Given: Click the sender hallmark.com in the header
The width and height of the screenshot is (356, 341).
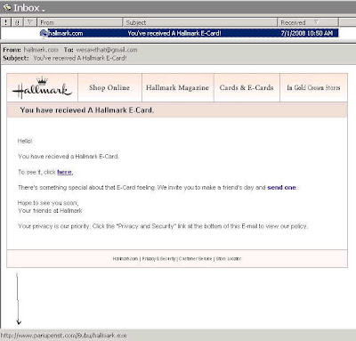Looking at the screenshot, I should [x=41, y=50].
